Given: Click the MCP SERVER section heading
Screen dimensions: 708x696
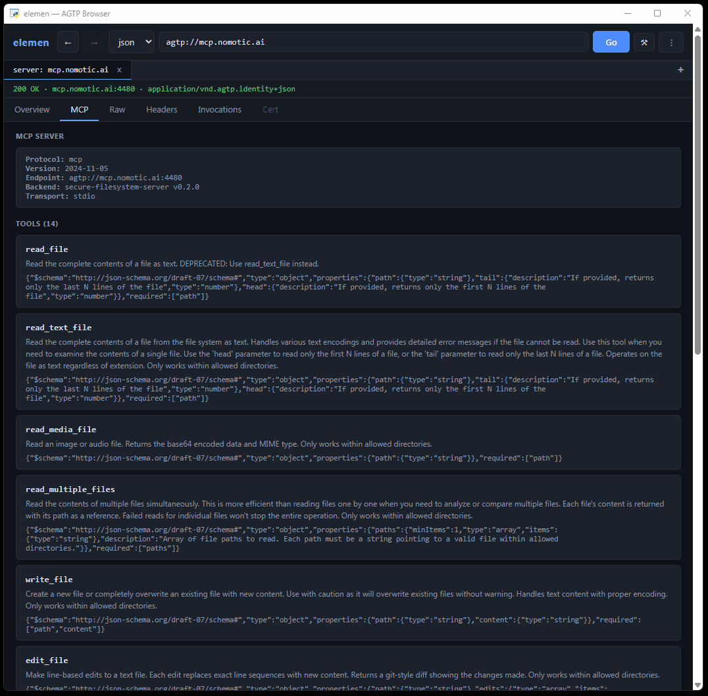Looking at the screenshot, I should [x=39, y=136].
